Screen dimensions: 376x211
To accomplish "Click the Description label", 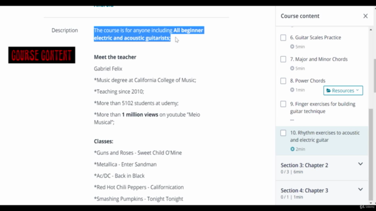I will coord(65,30).
